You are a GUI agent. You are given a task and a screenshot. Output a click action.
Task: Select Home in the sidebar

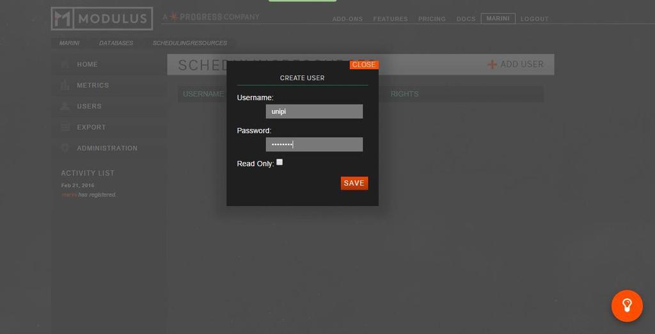tap(87, 65)
